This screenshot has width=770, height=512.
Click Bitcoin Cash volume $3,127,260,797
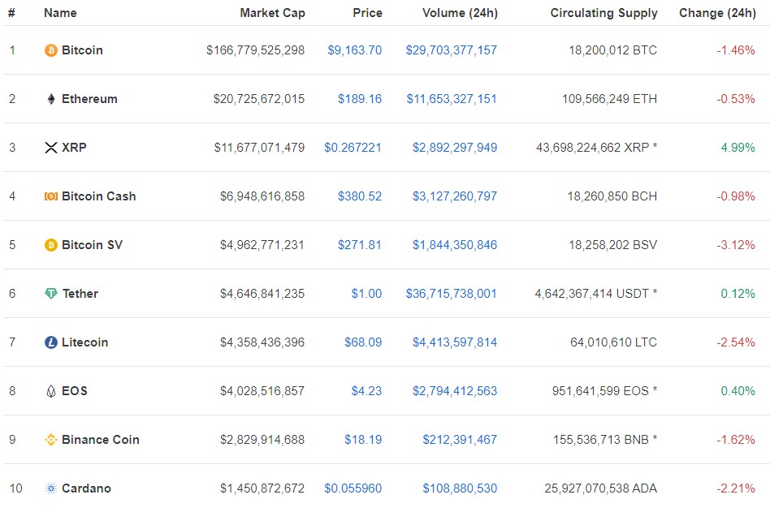tap(455, 196)
